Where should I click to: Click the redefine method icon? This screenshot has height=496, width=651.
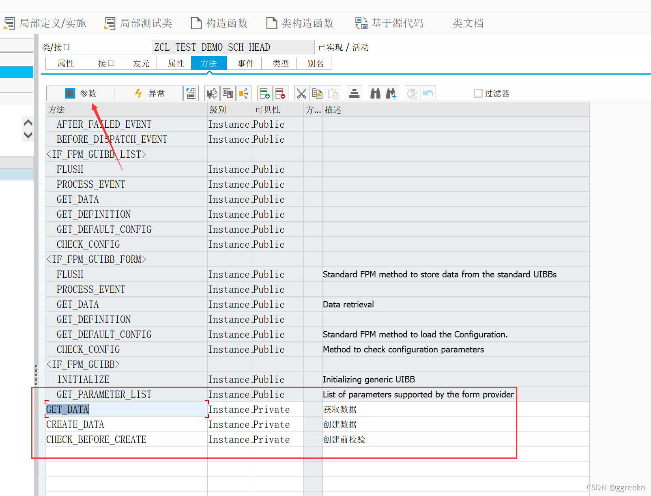(x=212, y=93)
